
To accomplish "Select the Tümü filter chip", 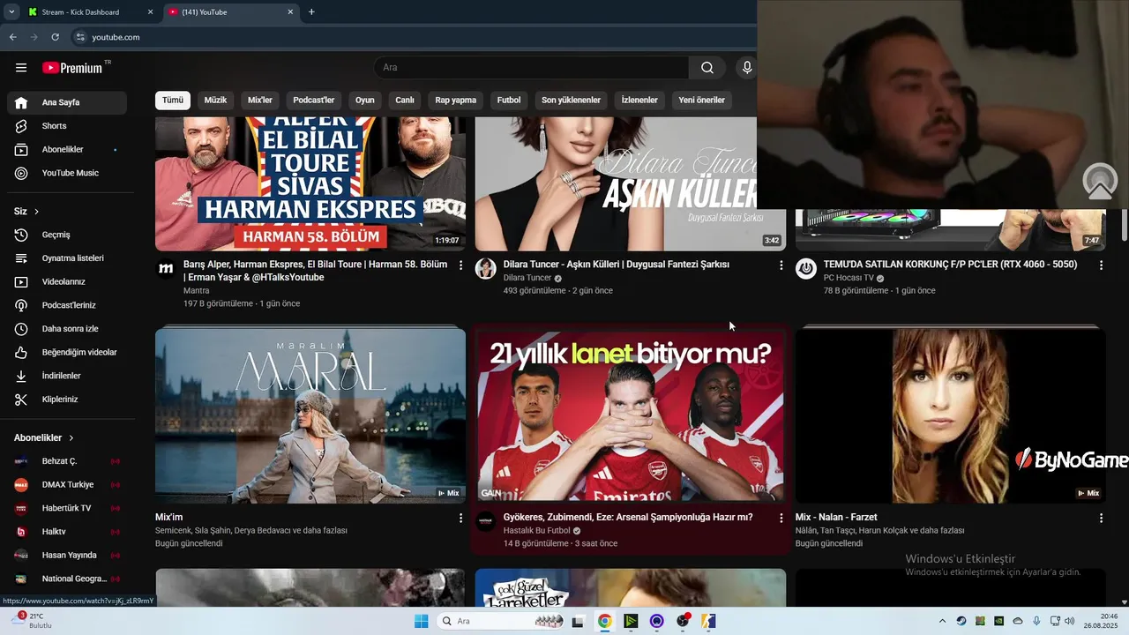I will coord(173,101).
